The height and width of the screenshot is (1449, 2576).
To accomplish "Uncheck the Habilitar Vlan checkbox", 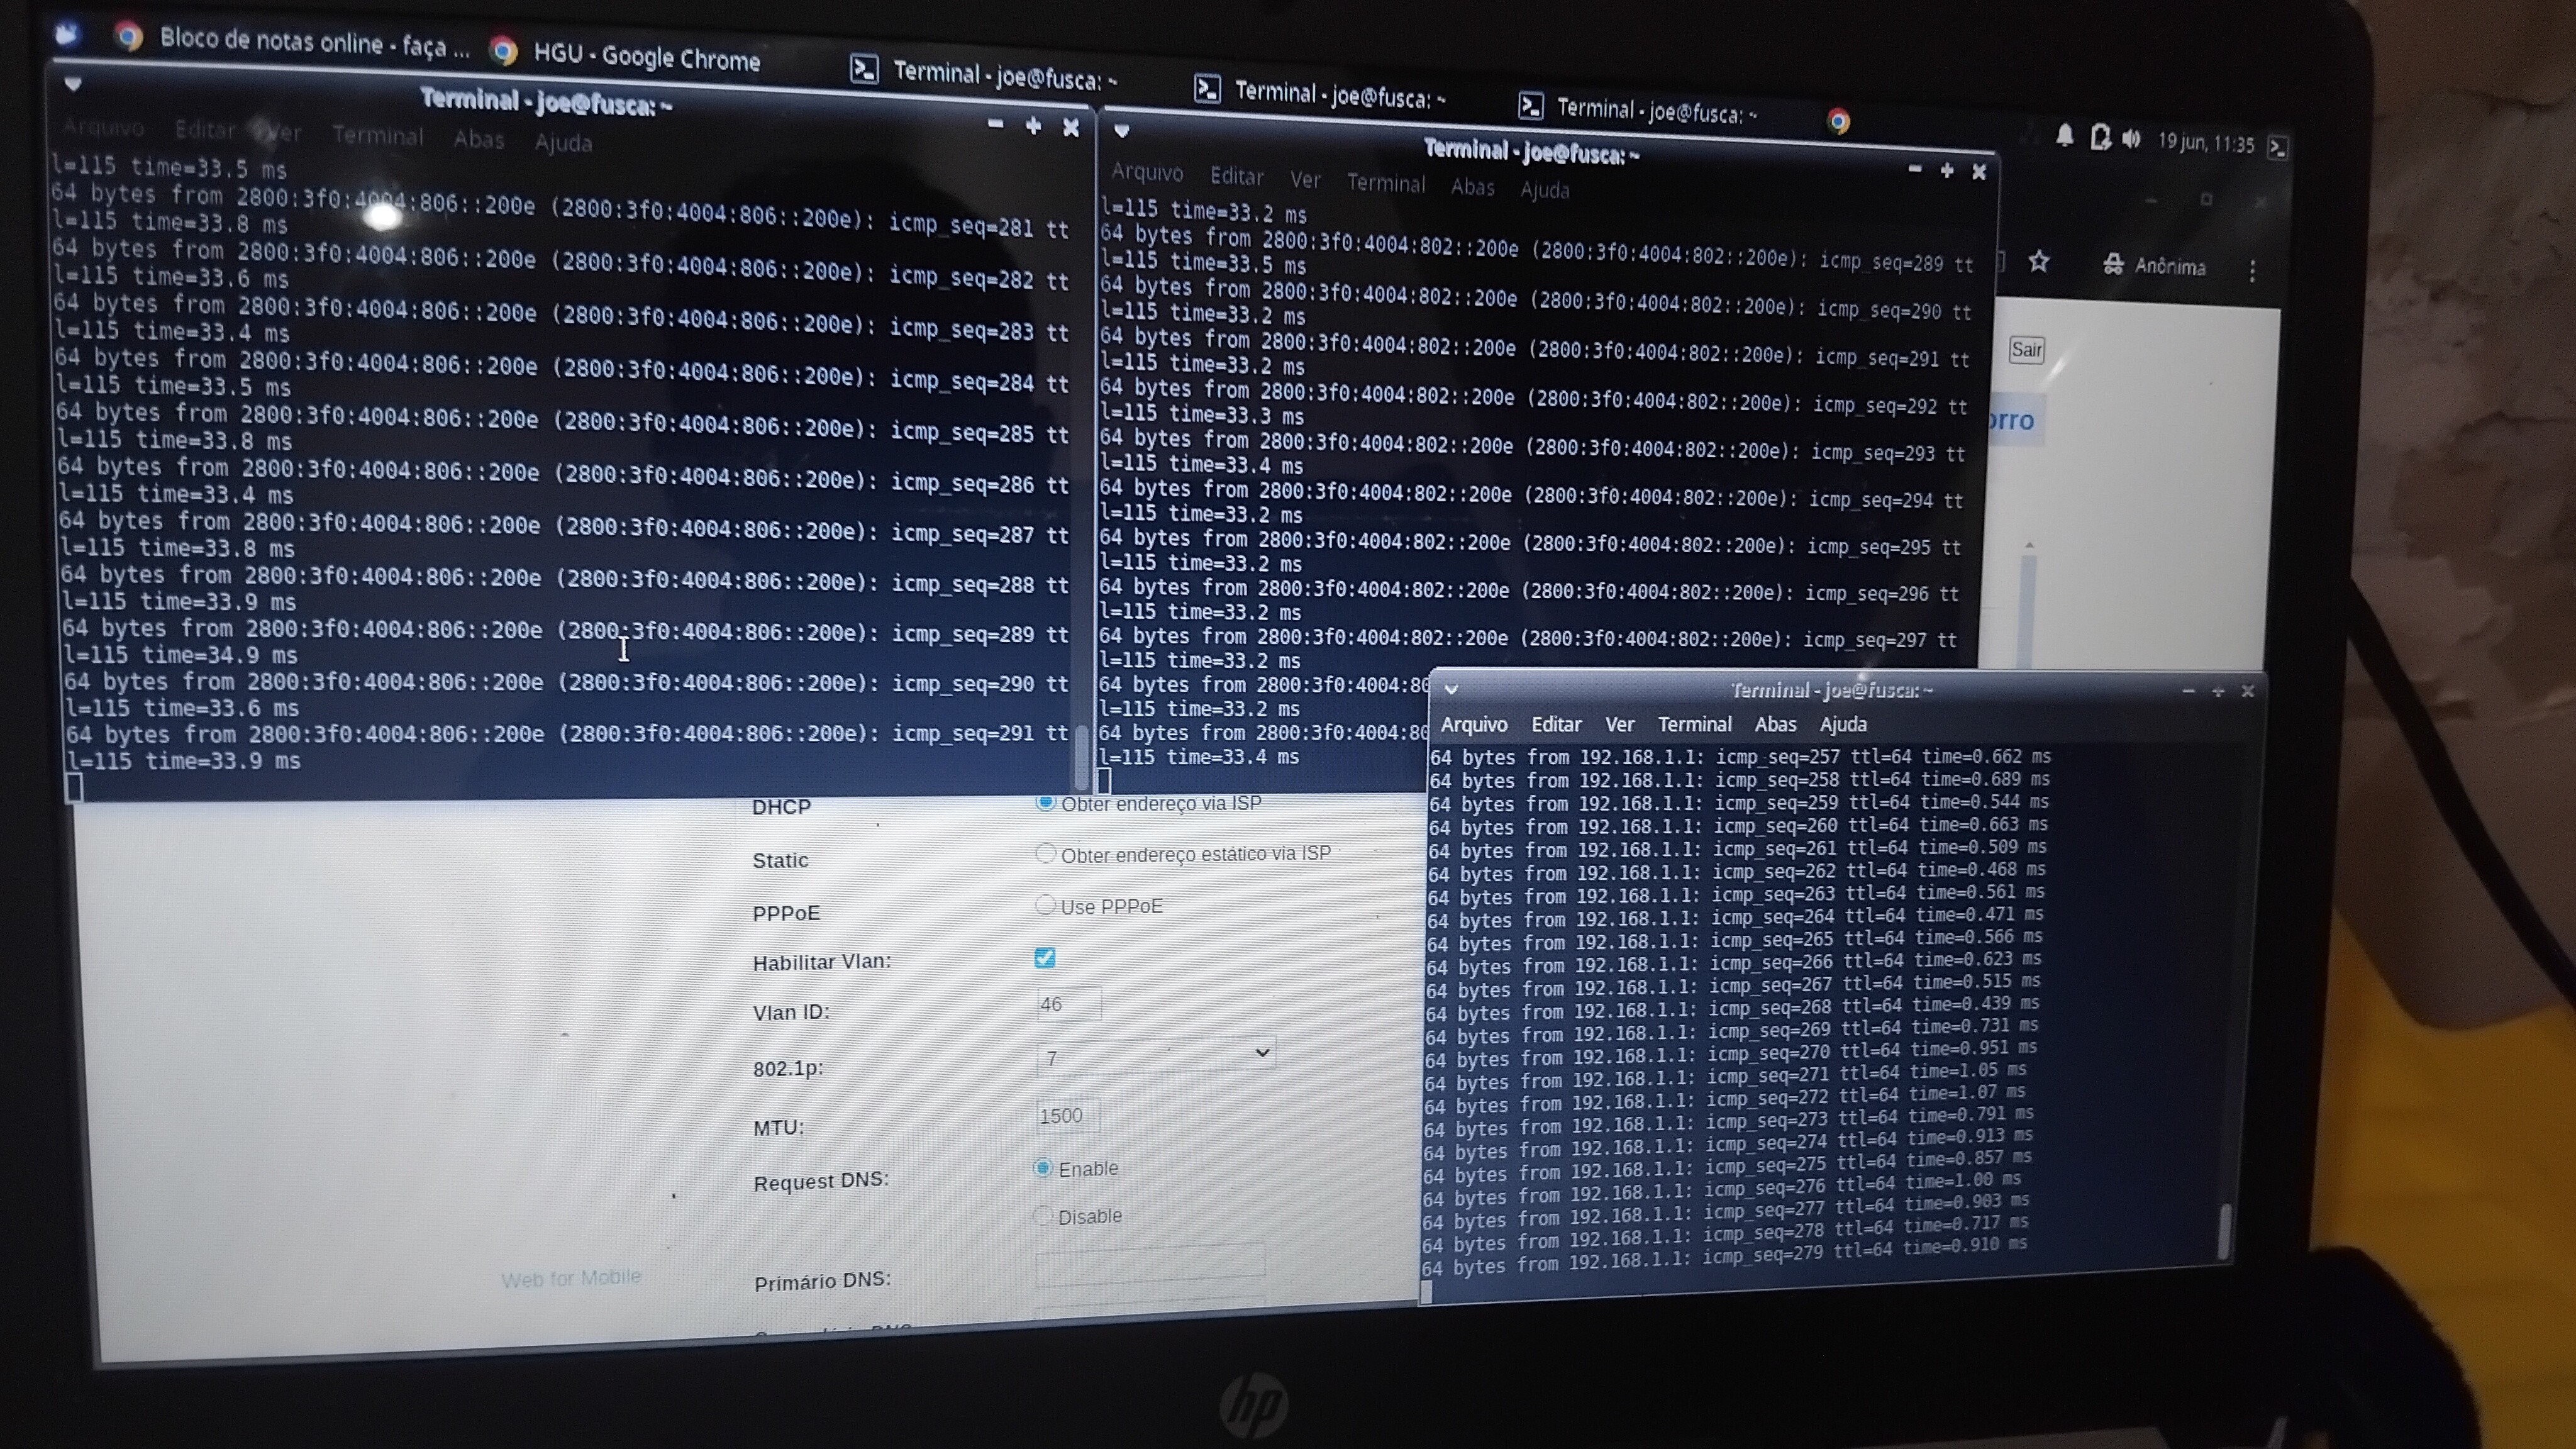I will click(x=1045, y=958).
